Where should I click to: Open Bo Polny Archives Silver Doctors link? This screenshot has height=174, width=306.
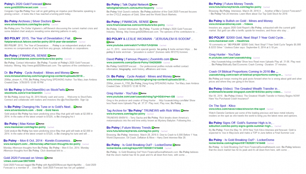pyautogui.click(x=28, y=21)
